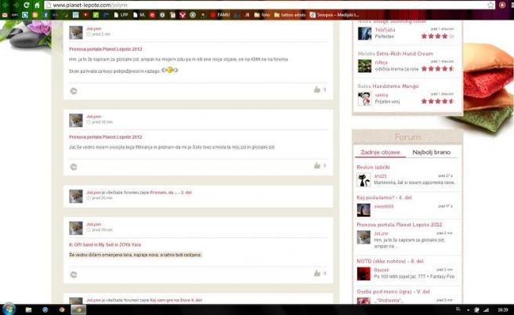Click the Betty Boop avatar on the Handcreme Mango review
The image size is (514, 315).
pos(364,98)
